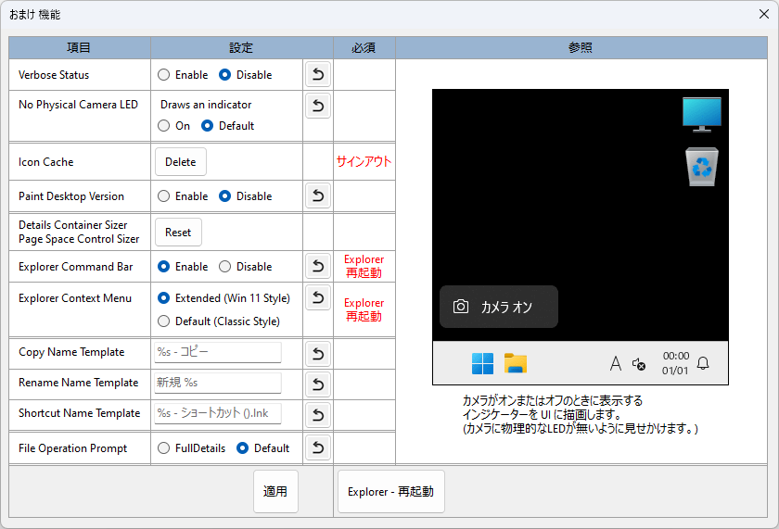Image resolution: width=779 pixels, height=529 pixels.
Task: Click the Windows Start logo in preview
Action: tap(482, 364)
